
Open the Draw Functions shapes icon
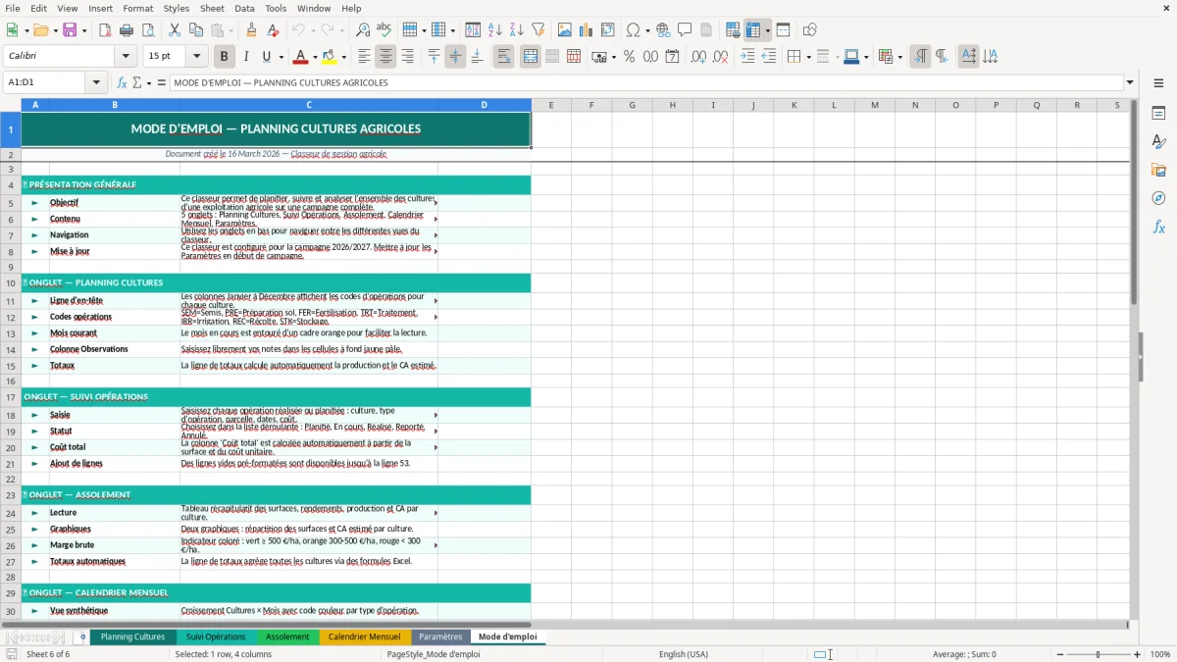pyautogui.click(x=809, y=30)
